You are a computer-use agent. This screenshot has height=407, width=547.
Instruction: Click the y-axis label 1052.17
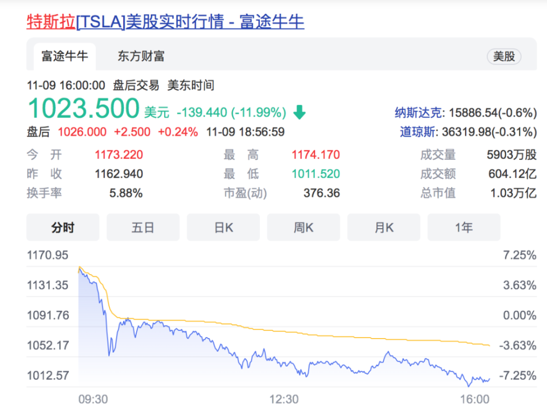coord(48,345)
